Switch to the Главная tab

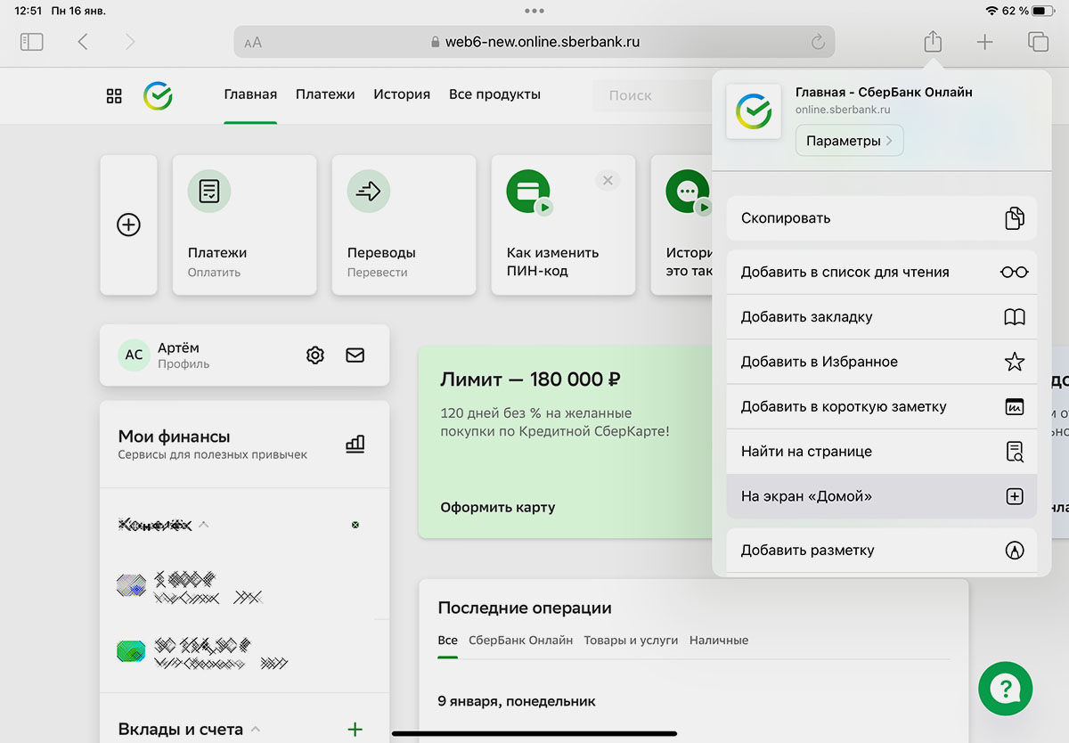(250, 94)
